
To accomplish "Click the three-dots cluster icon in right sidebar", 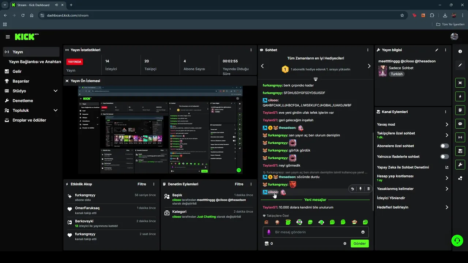I will coord(460,178).
